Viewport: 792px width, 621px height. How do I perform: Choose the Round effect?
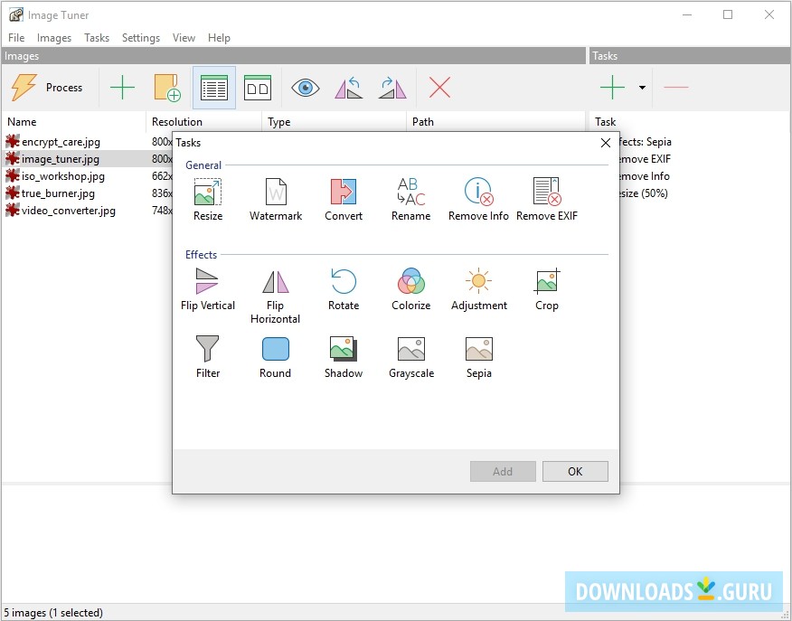click(276, 356)
